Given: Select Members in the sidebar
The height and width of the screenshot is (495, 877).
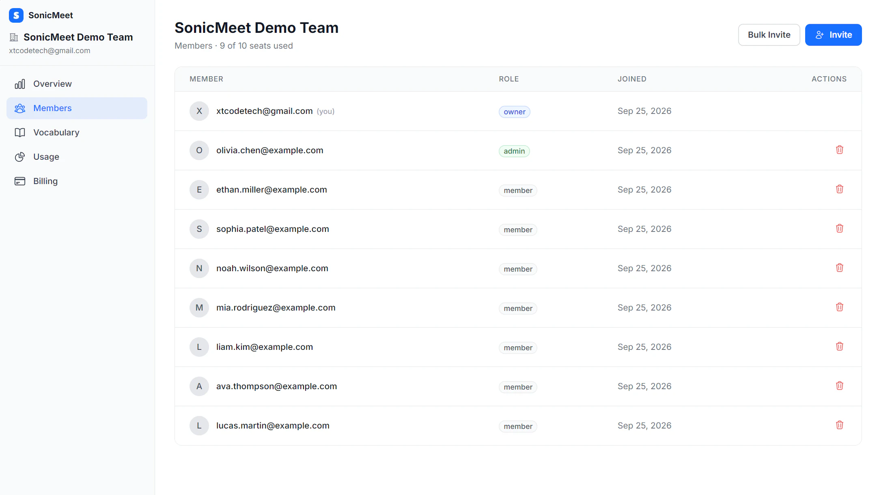Looking at the screenshot, I should coord(77,108).
